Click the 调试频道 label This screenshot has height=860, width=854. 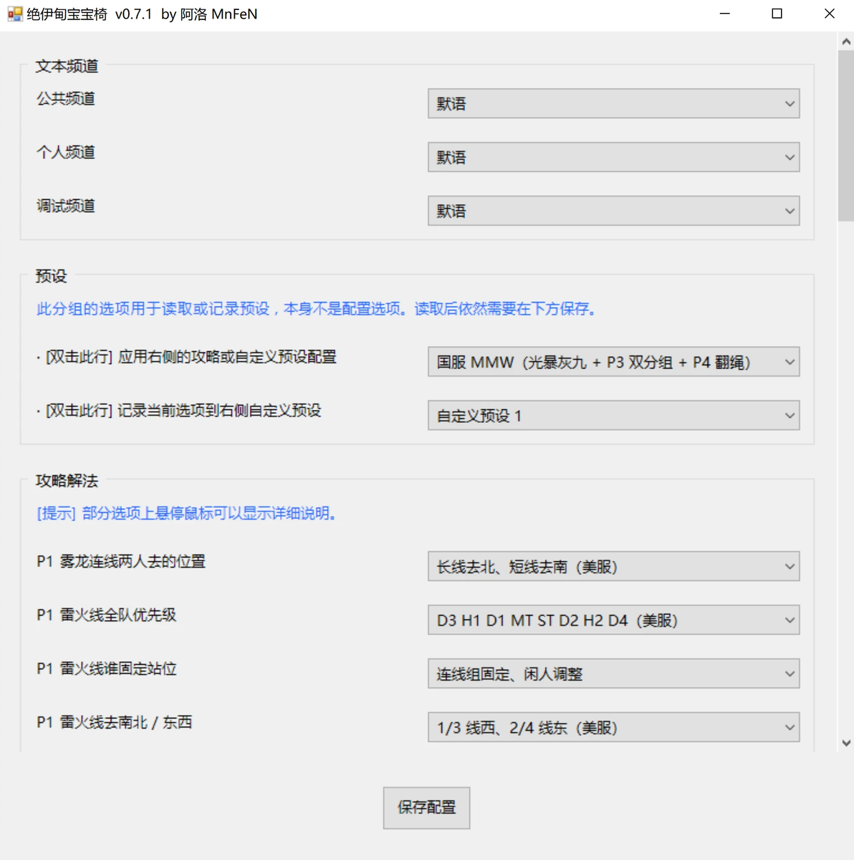click(x=66, y=206)
